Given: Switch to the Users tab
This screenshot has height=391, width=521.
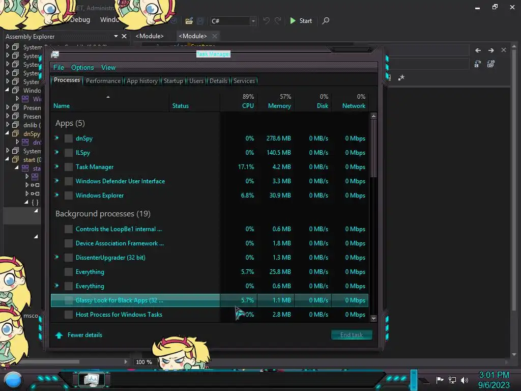Looking at the screenshot, I should pyautogui.click(x=196, y=81).
